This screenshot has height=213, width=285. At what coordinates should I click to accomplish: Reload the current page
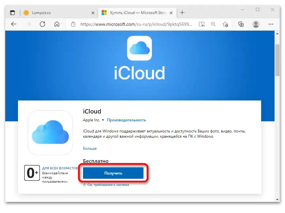[x=42, y=24]
